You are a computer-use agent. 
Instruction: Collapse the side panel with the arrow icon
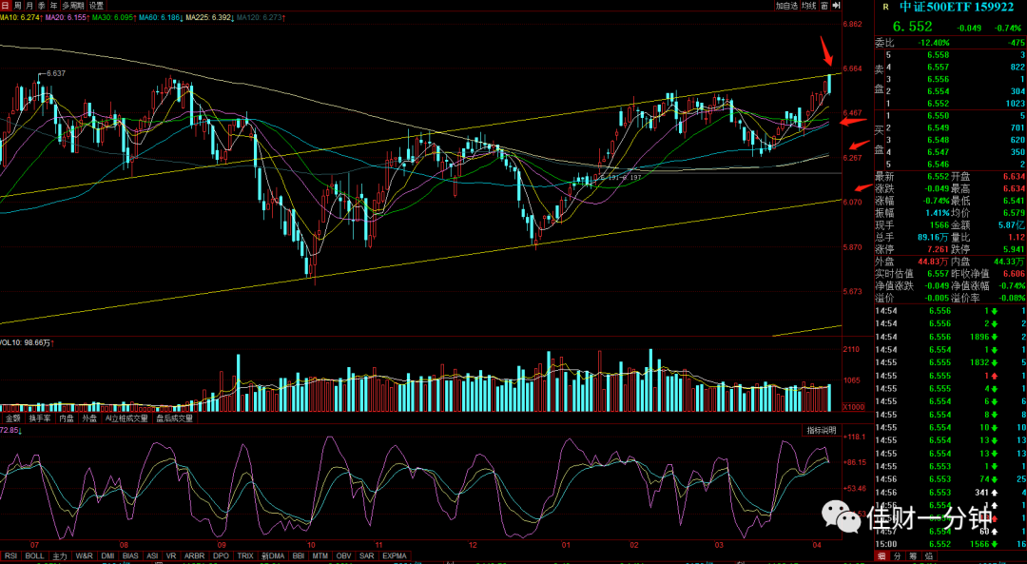tap(837, 6)
